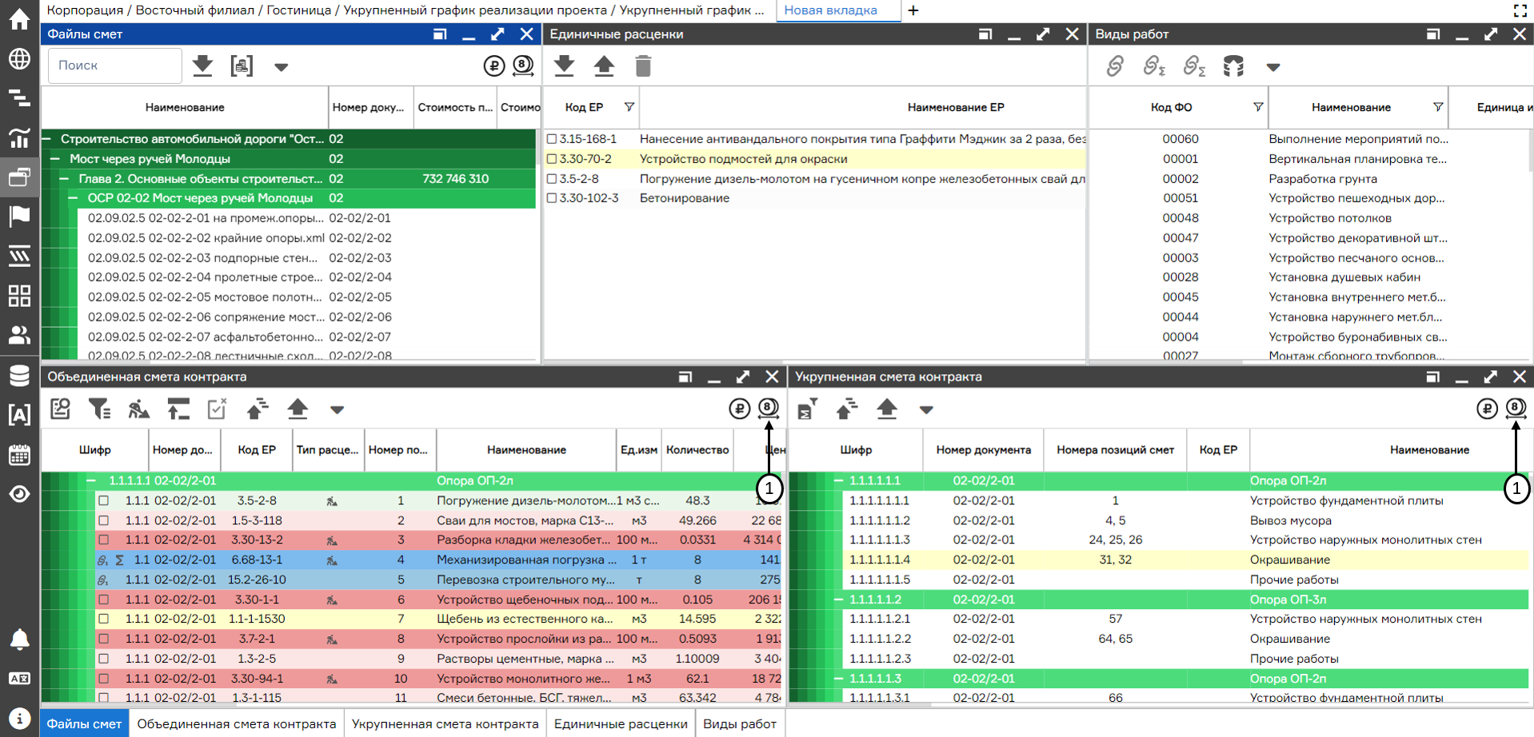Click link chain icon in Виды работ

point(1115,66)
